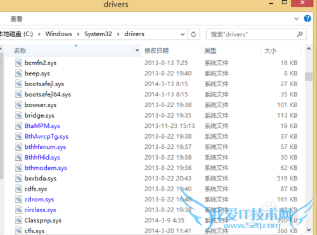The image size is (317, 235).
Task: Go to the Windows breadcrumb folder
Action: [59, 34]
